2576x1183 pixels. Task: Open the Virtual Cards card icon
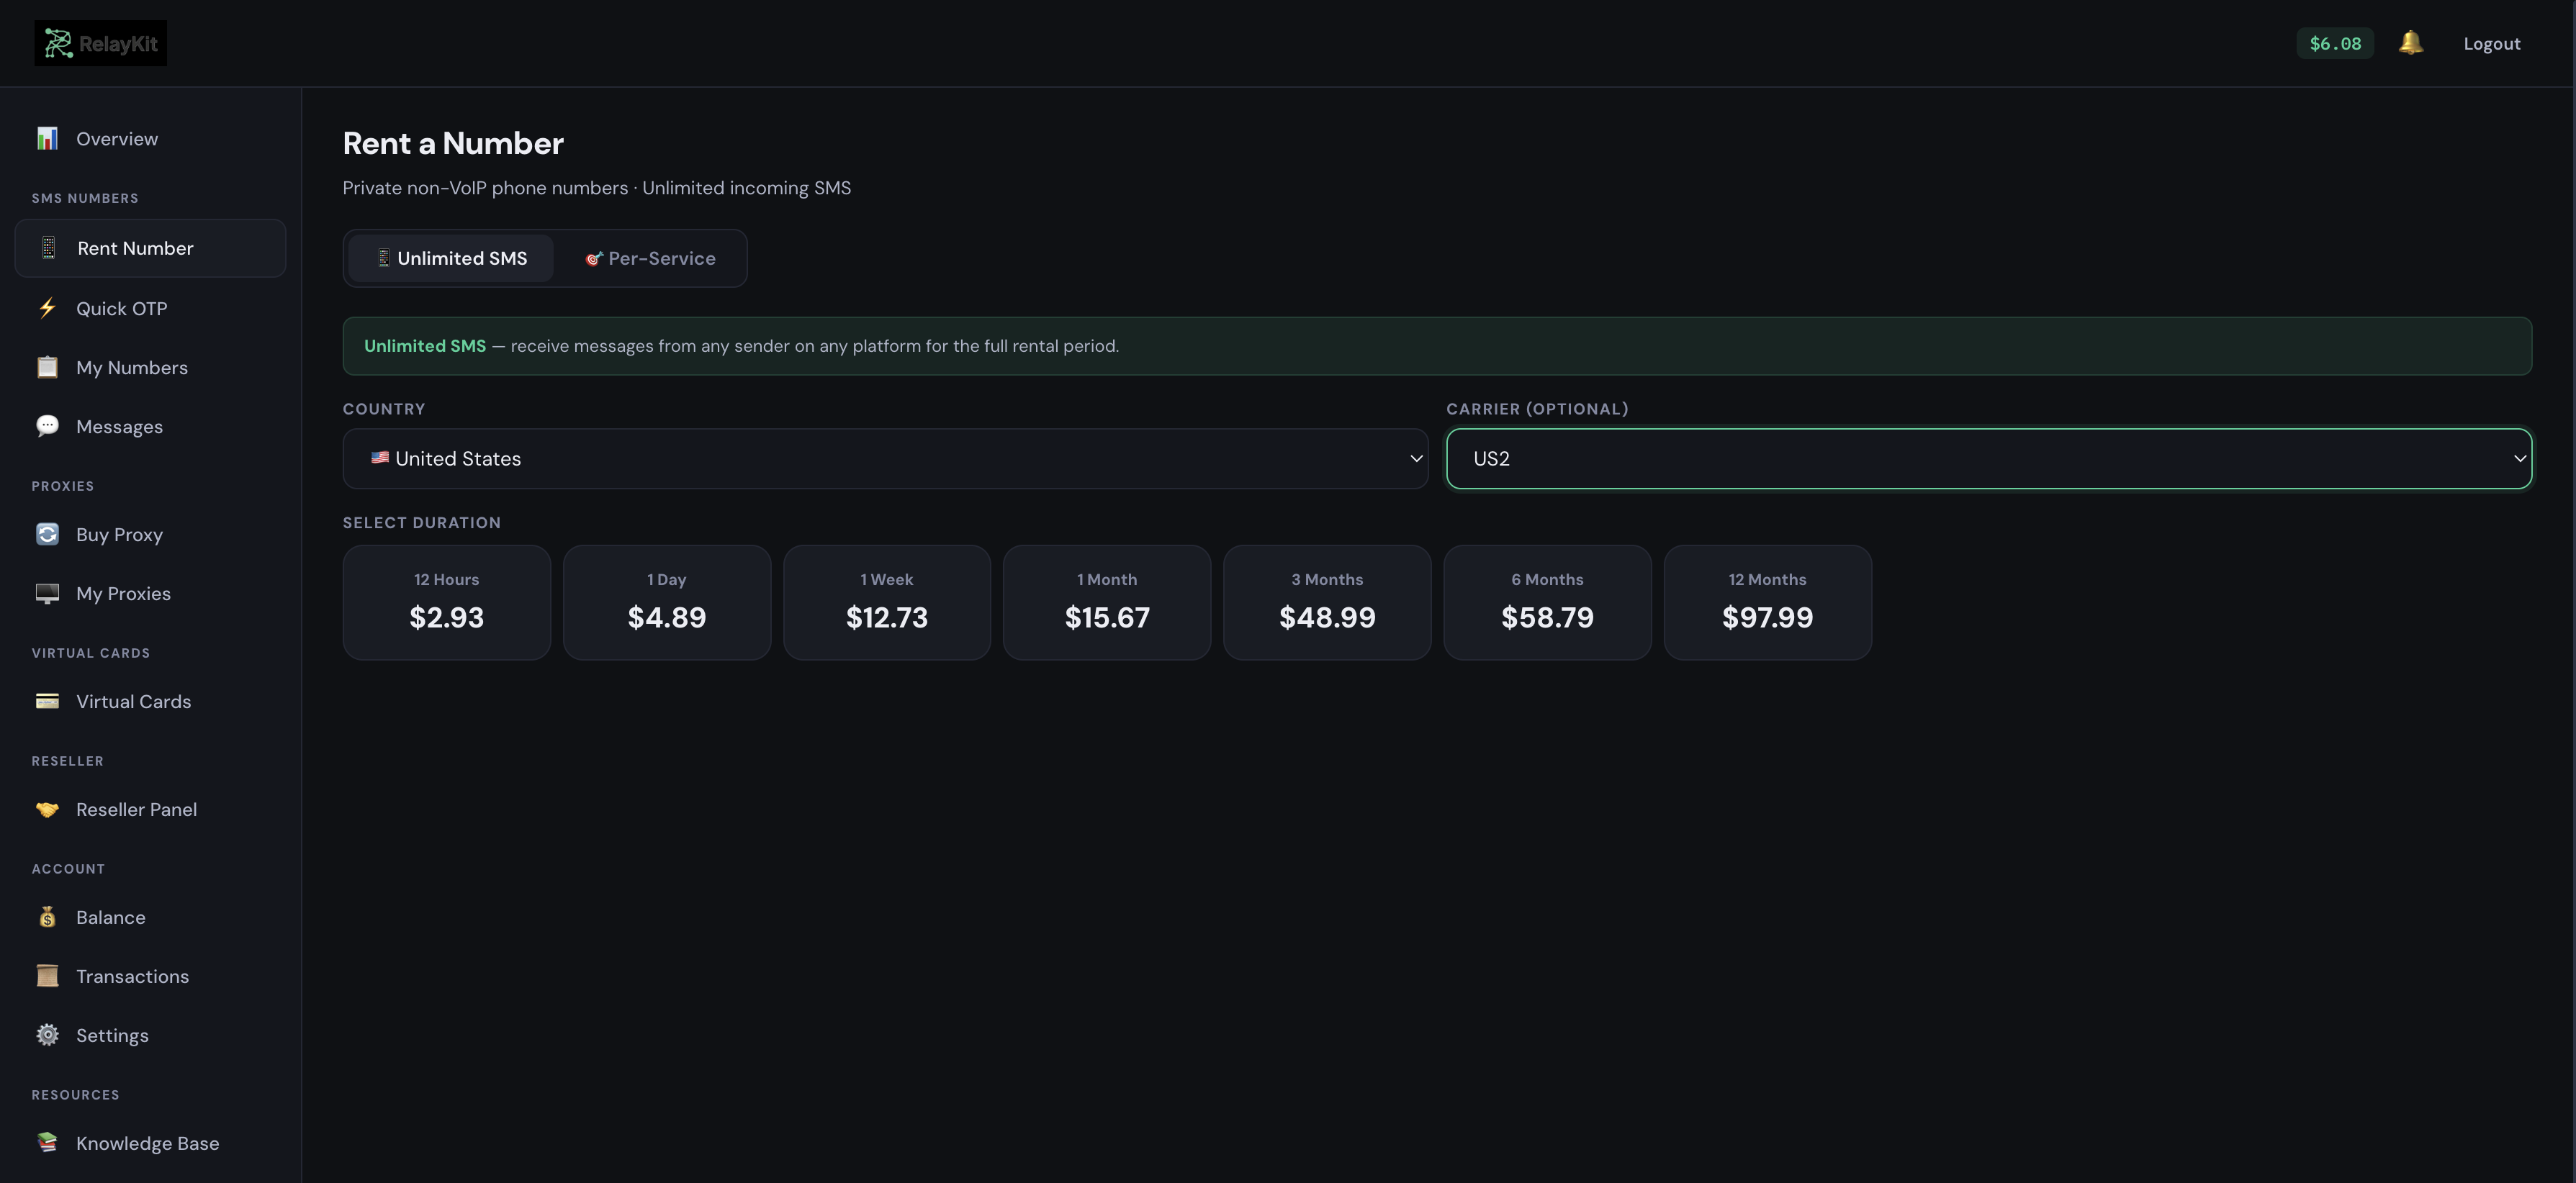(x=47, y=700)
